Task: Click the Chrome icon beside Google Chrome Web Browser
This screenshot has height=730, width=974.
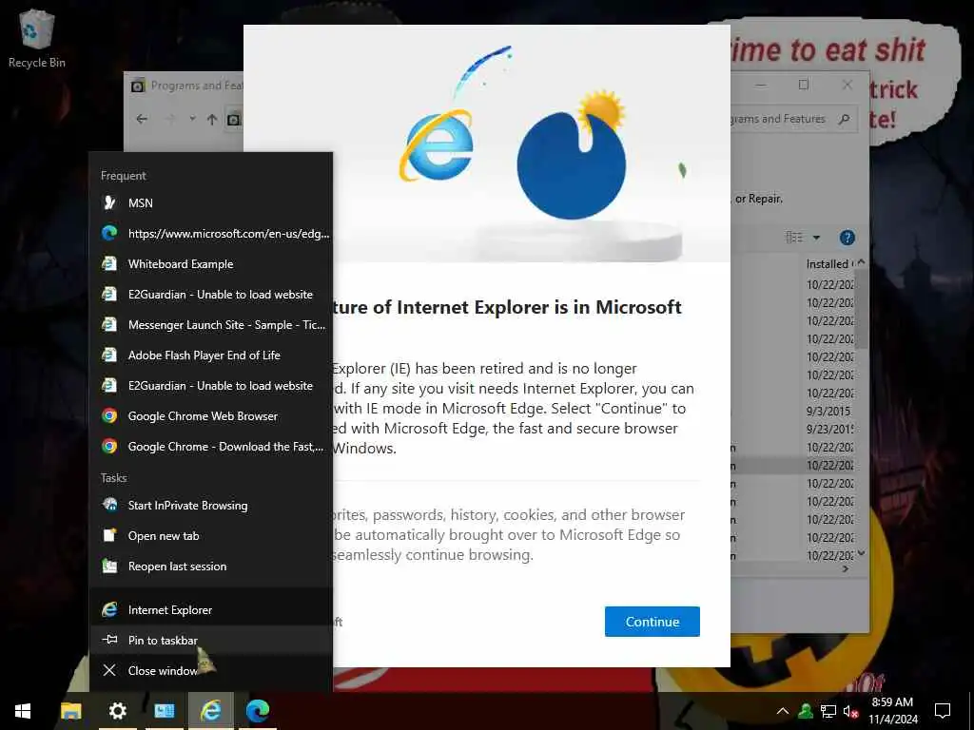Action: 109,416
